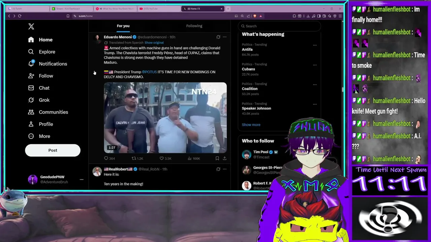Open Brave Shields lion icon

point(255,16)
